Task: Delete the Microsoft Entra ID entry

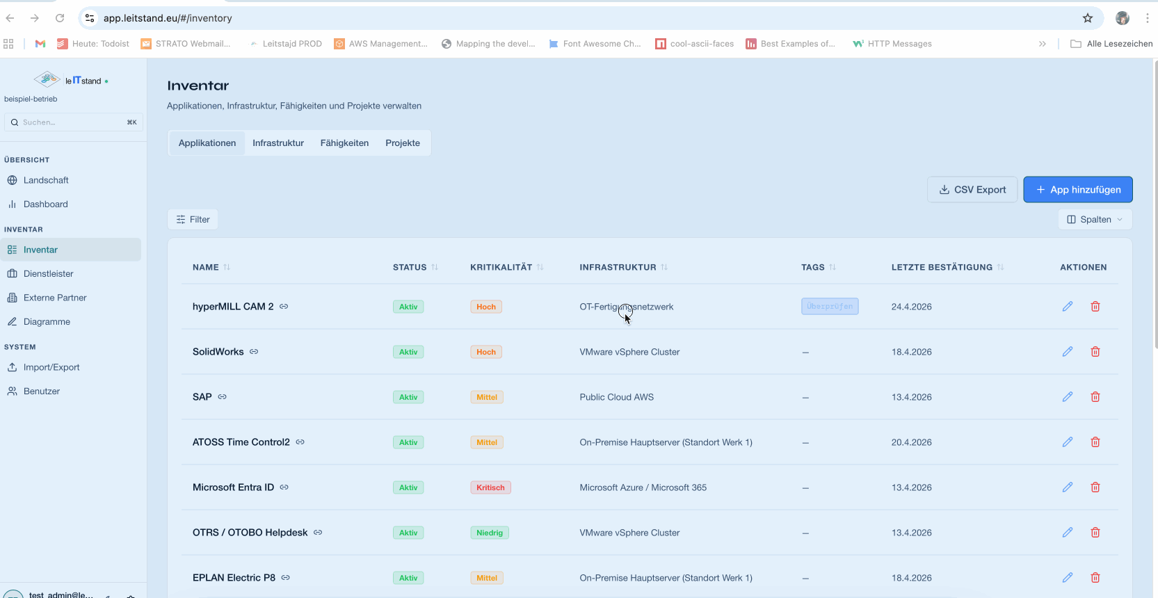Action: (1095, 487)
